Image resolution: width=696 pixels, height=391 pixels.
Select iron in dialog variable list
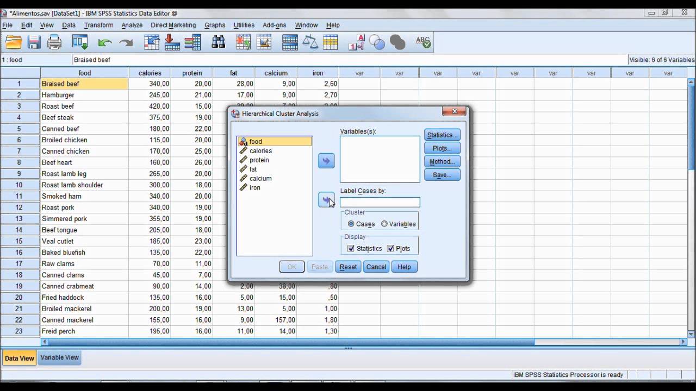click(254, 188)
